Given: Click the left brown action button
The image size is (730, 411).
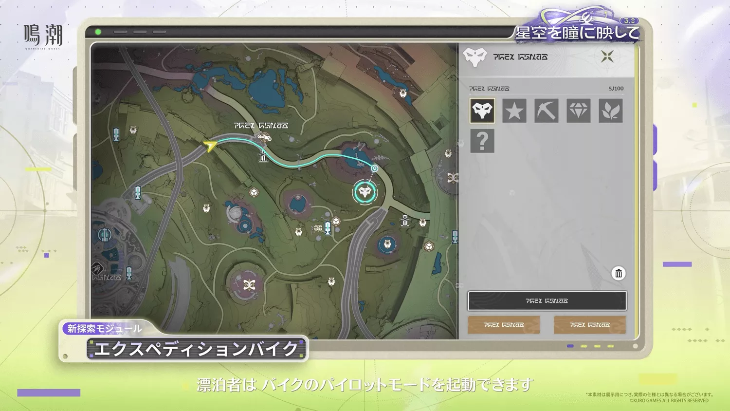Looking at the screenshot, I should [x=504, y=324].
